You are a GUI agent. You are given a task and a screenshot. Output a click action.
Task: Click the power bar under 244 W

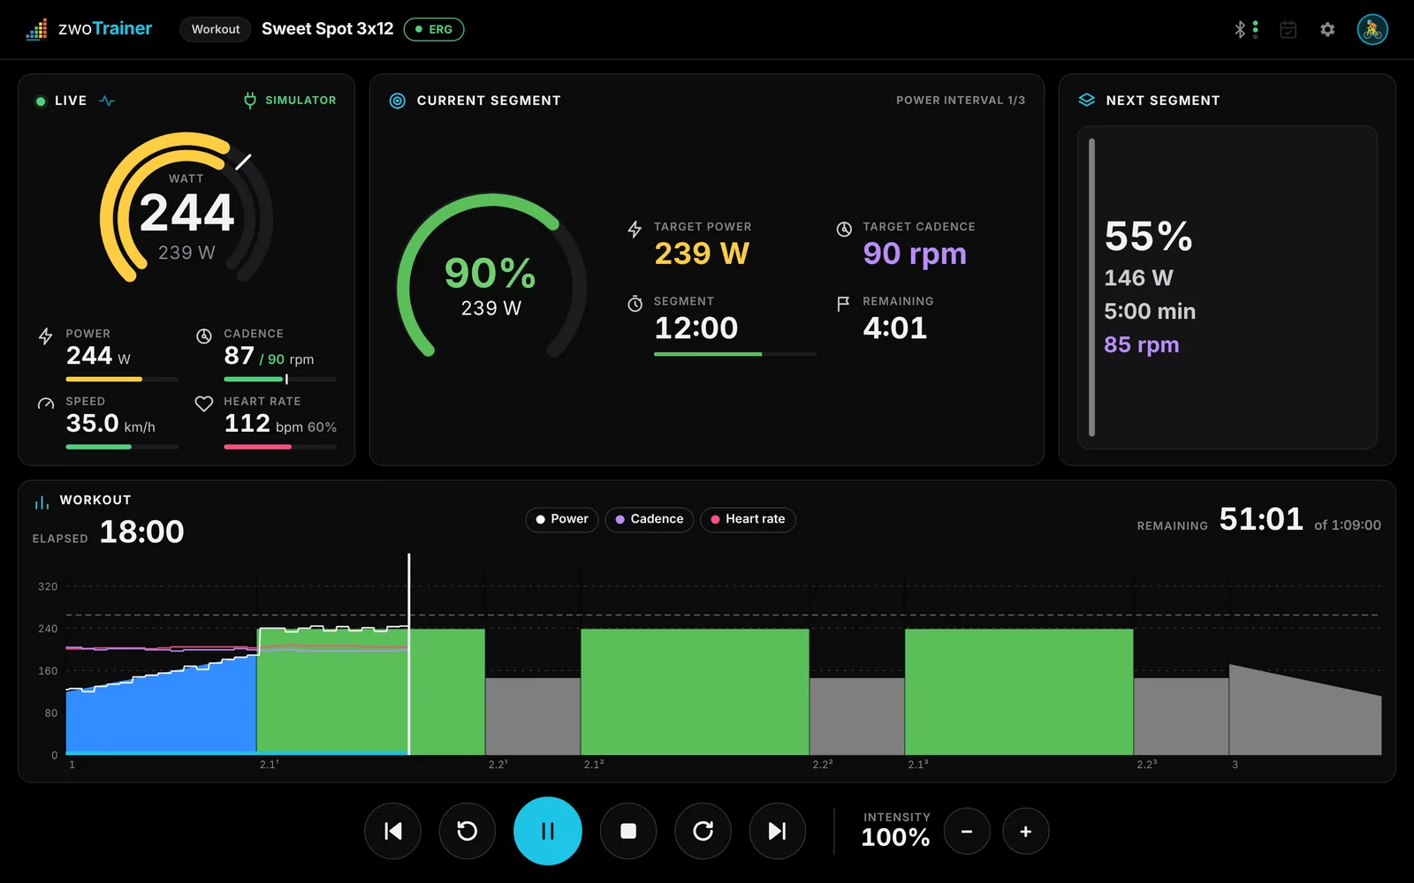point(122,380)
